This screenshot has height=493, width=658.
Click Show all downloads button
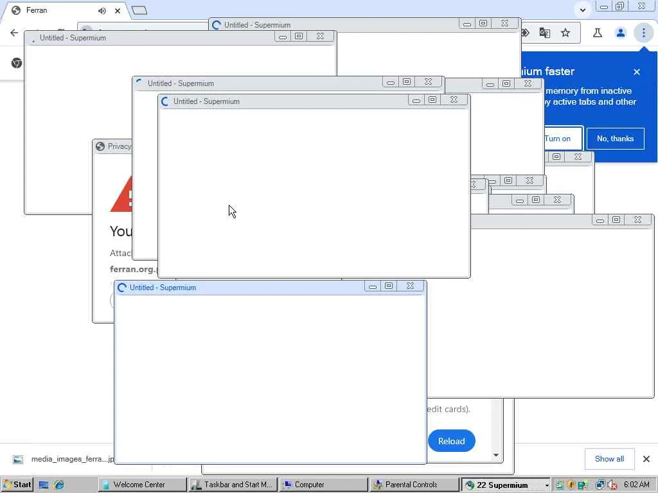pos(609,459)
